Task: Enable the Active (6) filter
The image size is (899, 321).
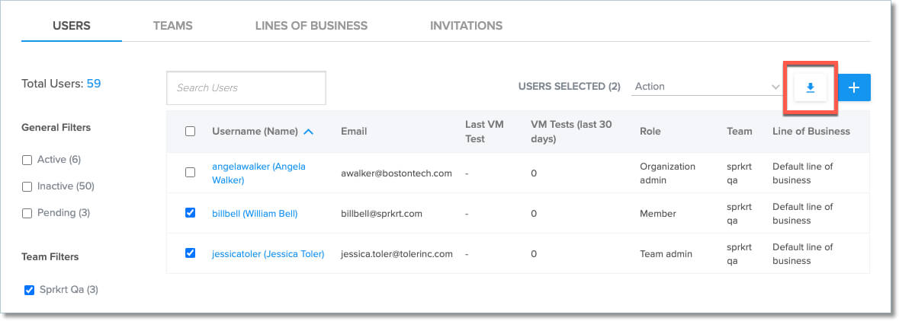Action: click(27, 160)
